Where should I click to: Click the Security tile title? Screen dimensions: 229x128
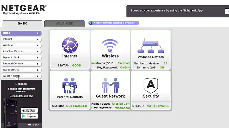pos(151,96)
